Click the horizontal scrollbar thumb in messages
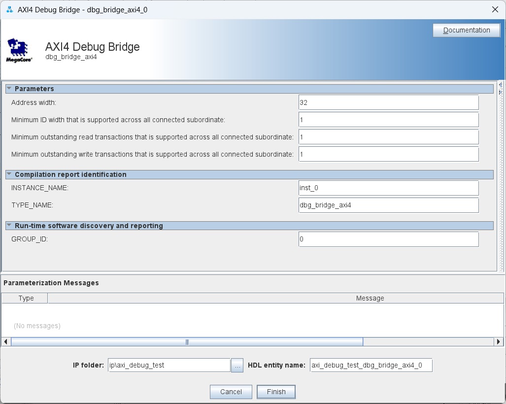This screenshot has height=404, width=506. (x=187, y=342)
